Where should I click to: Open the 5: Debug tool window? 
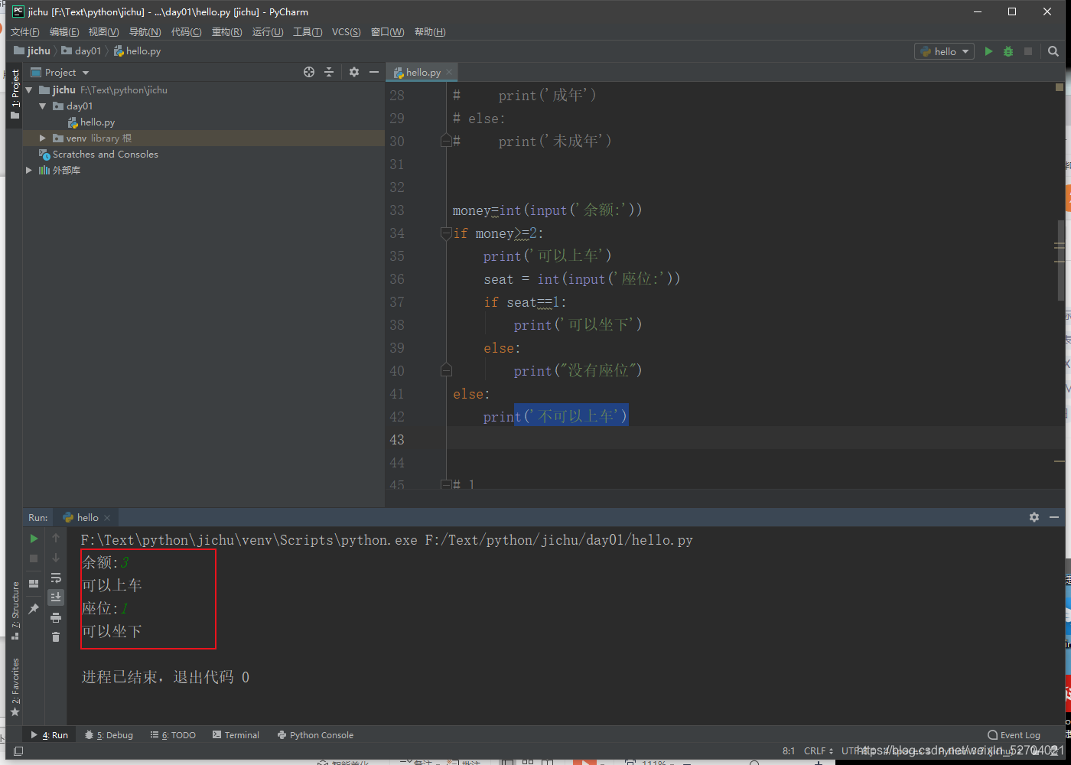(109, 735)
